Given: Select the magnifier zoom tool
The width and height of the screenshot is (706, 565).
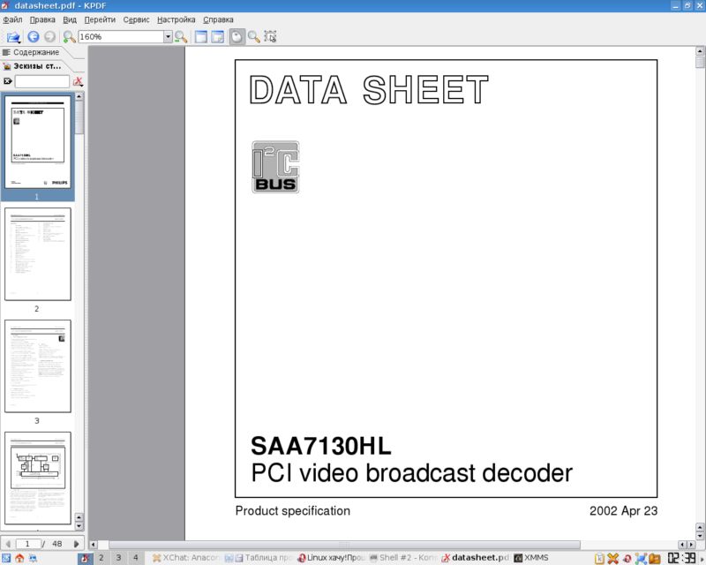Looking at the screenshot, I should click(253, 37).
